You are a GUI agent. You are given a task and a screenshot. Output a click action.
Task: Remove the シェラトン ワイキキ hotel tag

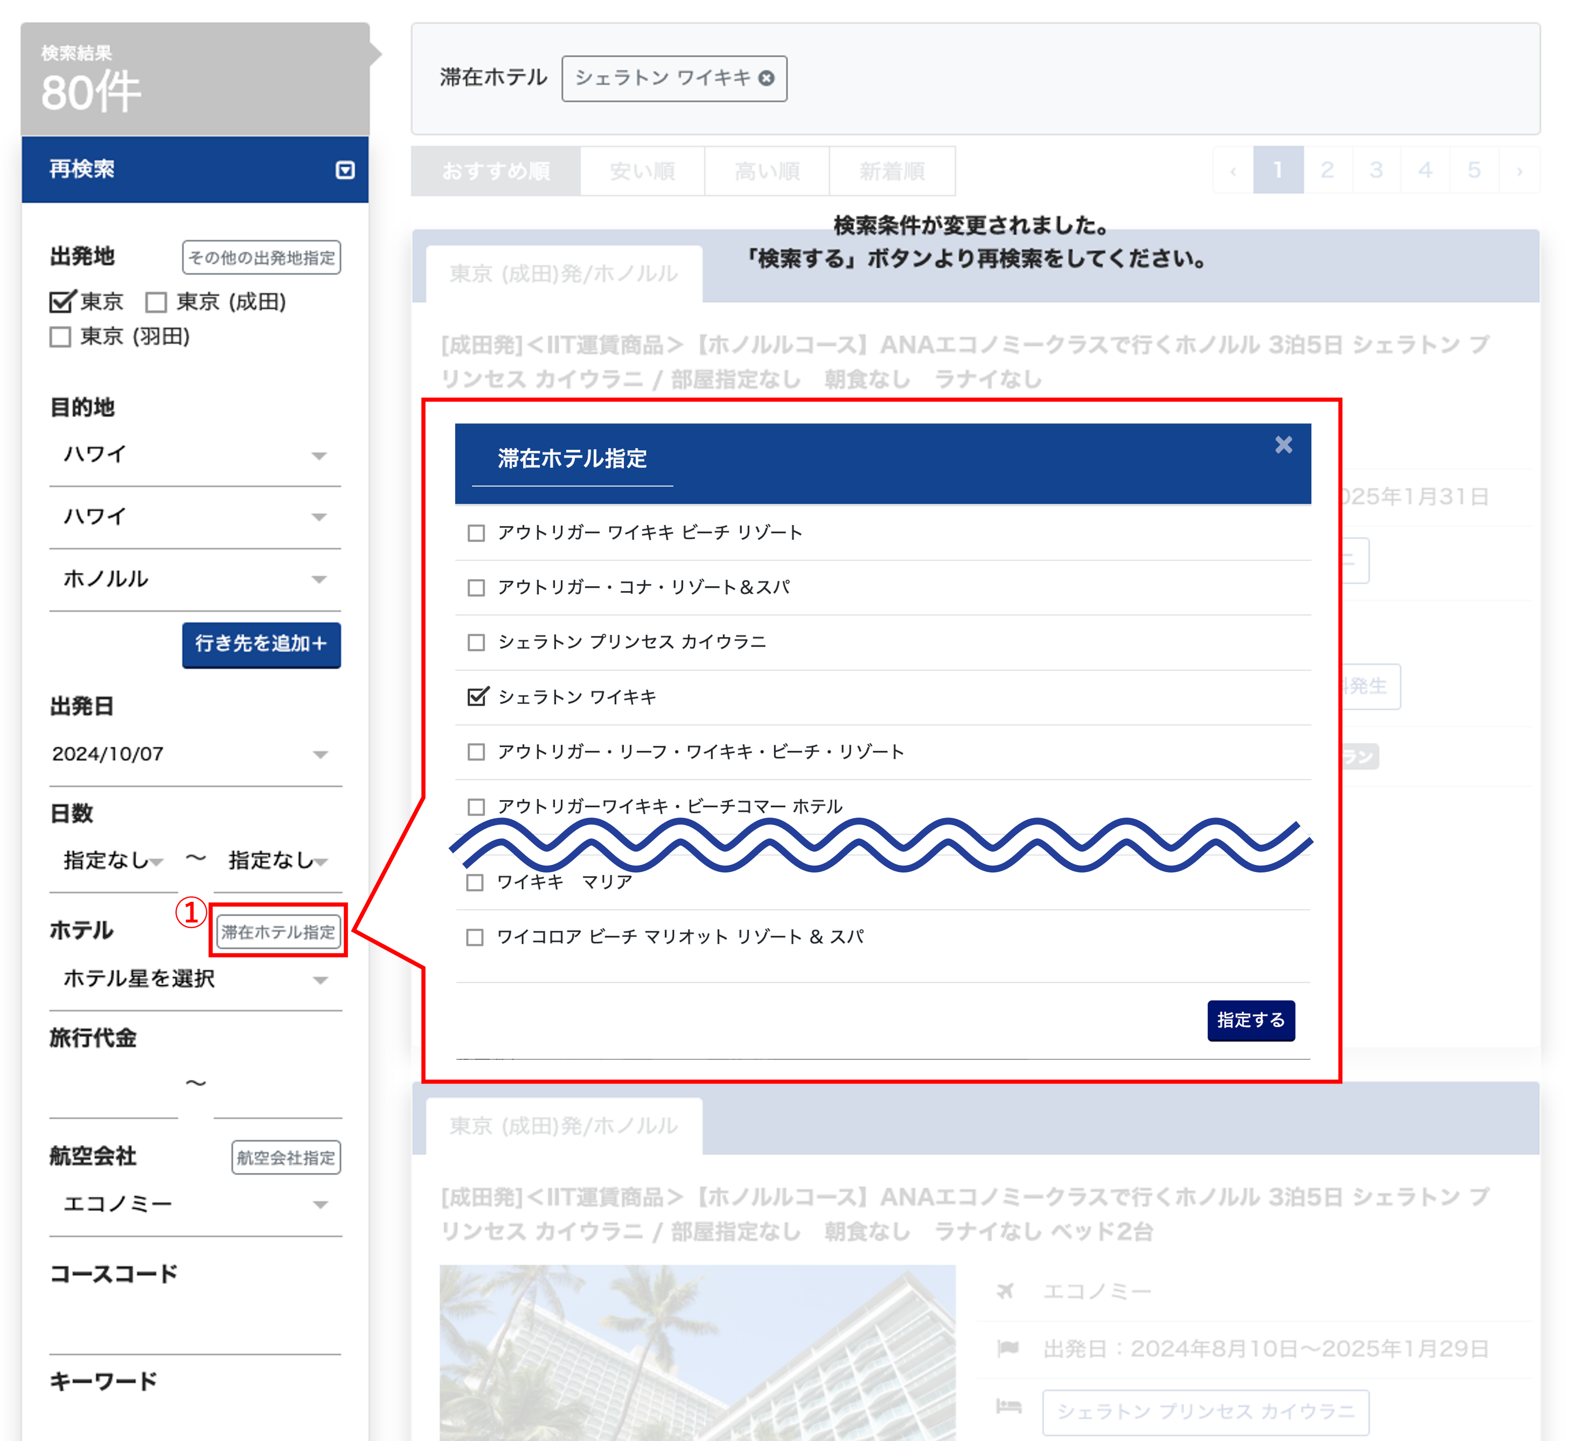coord(766,78)
